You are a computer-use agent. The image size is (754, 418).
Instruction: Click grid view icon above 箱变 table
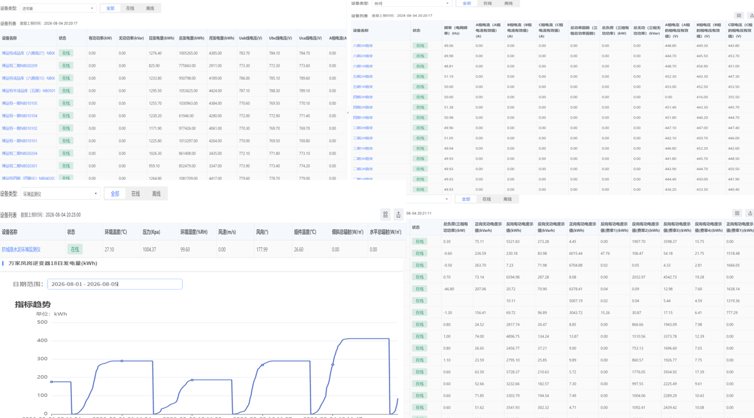point(739,15)
